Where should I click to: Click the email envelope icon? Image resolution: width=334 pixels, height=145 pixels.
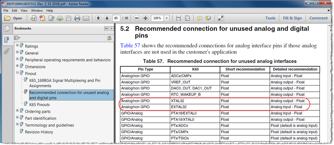pos(86,18)
